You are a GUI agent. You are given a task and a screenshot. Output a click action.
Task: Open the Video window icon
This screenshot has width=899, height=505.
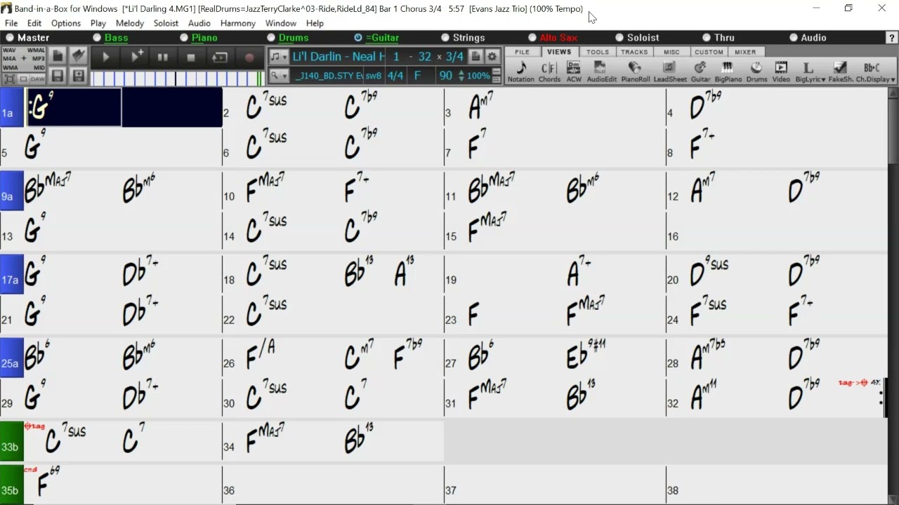pyautogui.click(x=781, y=72)
